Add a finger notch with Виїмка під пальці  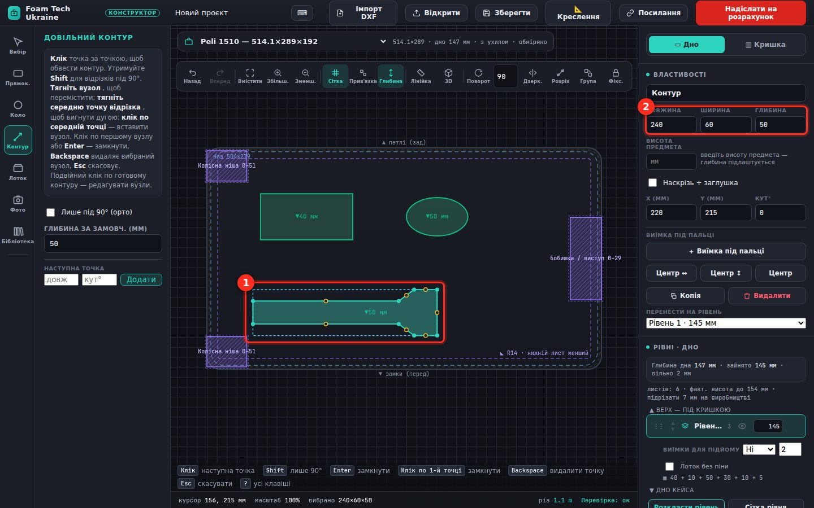726,251
